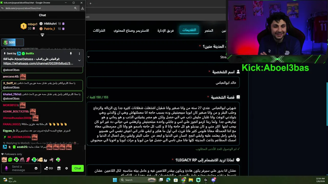Image resolution: width=328 pixels, height=184 pixels.
Task: Open Task View on the taskbar
Action: [x=161, y=180]
